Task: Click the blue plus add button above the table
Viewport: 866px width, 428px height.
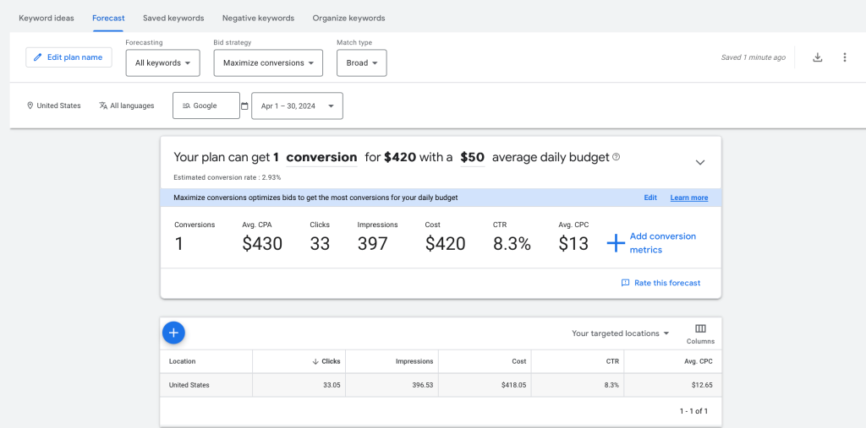Action: click(x=173, y=333)
